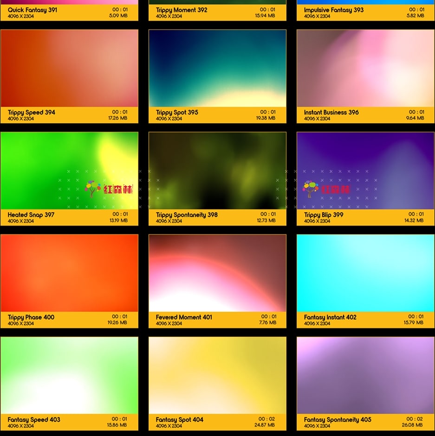
Task: Click the 'Instant Business 396' label
Action: 331,112
